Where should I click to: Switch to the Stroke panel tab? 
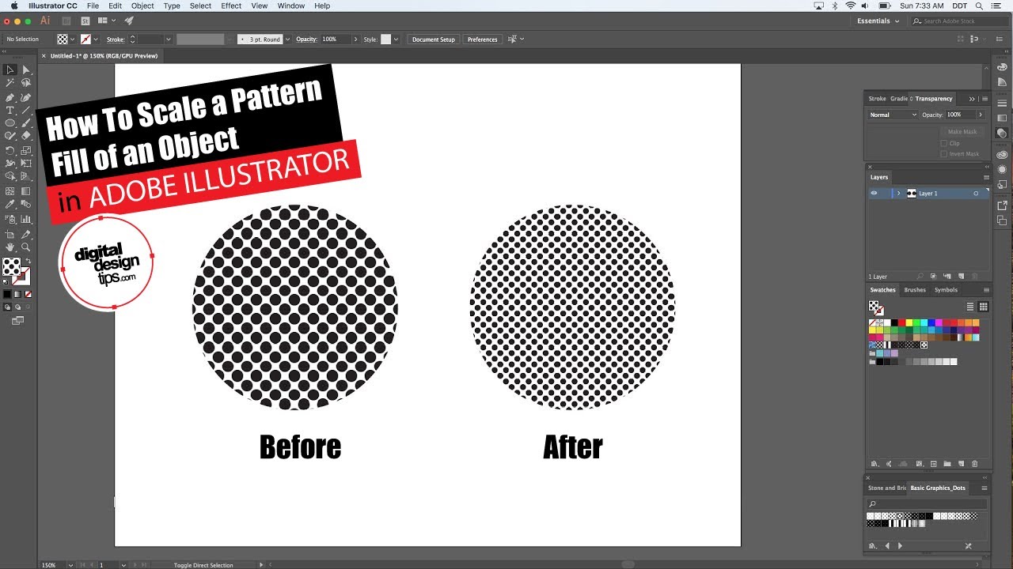point(877,99)
